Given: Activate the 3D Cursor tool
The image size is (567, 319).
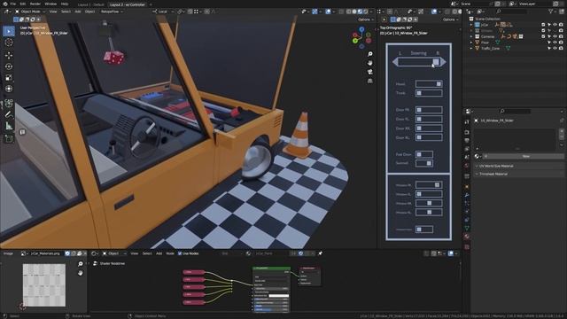Looking at the screenshot, I should (9, 43).
